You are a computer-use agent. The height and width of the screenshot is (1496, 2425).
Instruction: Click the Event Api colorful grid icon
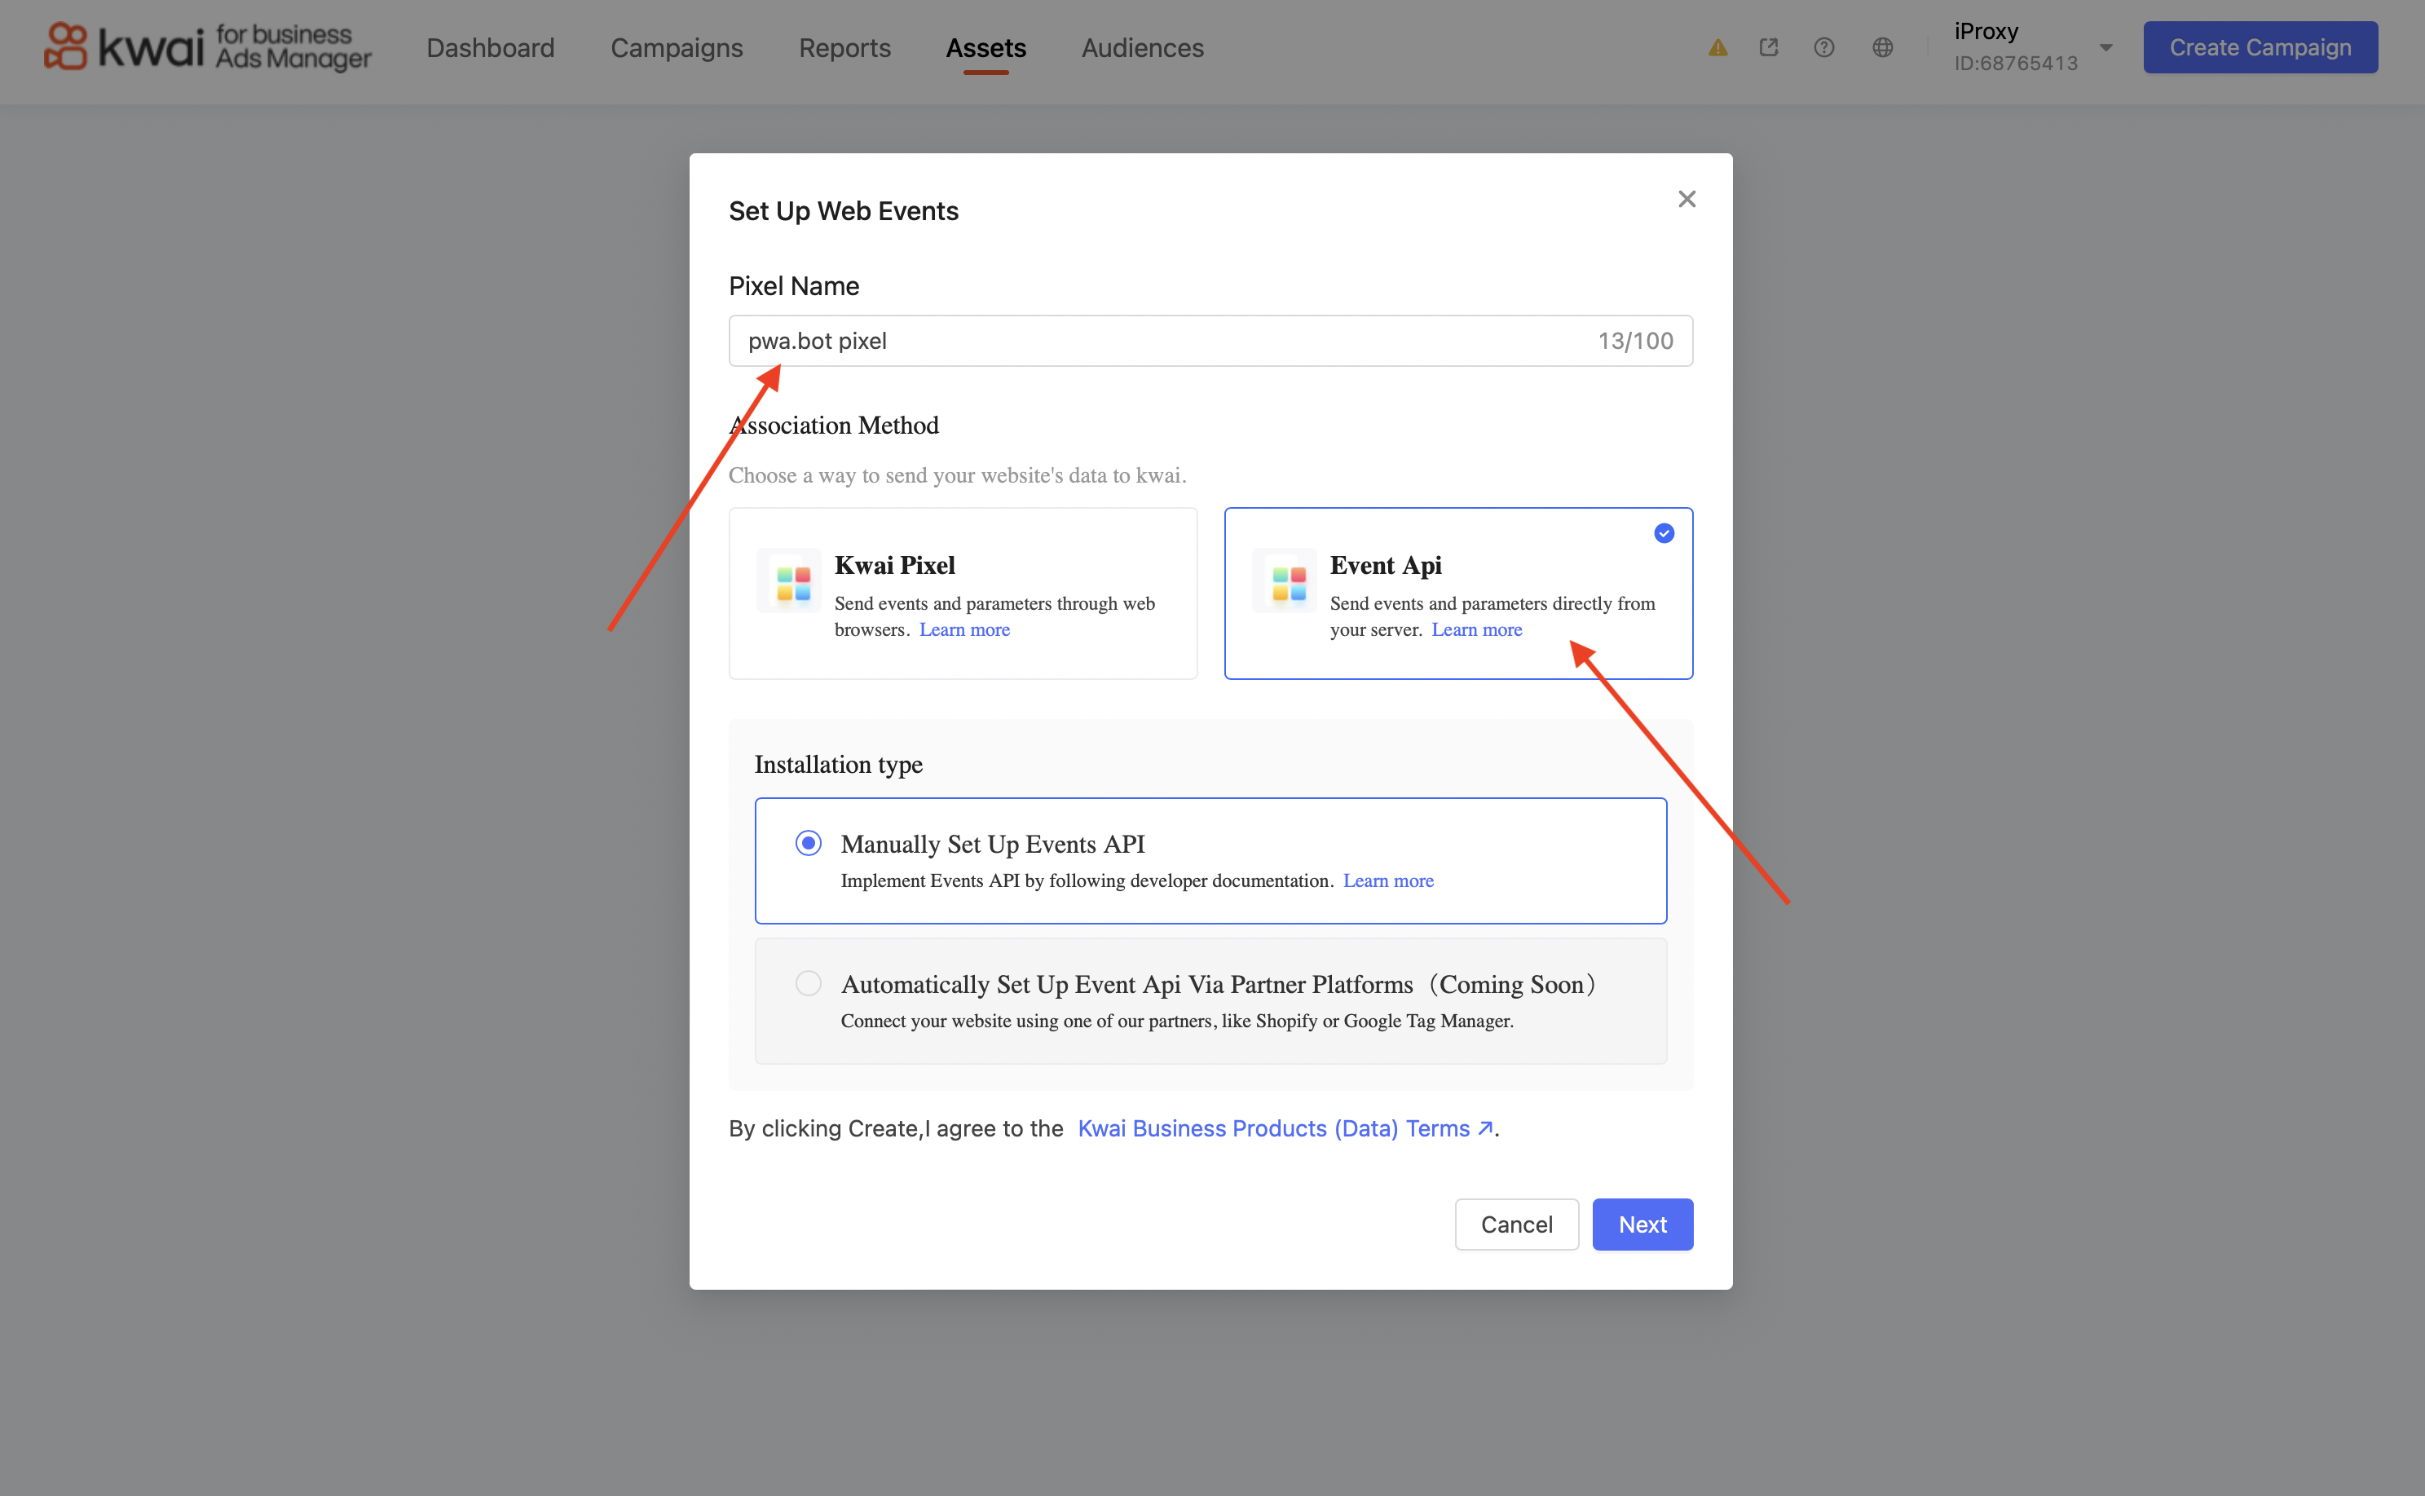point(1288,584)
